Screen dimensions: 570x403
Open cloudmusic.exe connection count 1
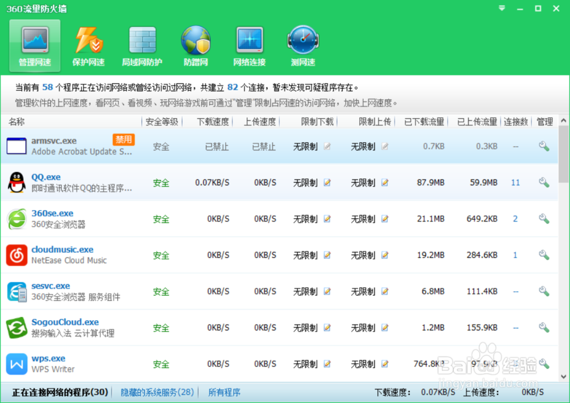[515, 255]
